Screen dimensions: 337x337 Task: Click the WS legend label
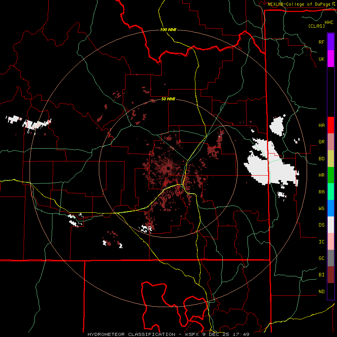click(321, 208)
